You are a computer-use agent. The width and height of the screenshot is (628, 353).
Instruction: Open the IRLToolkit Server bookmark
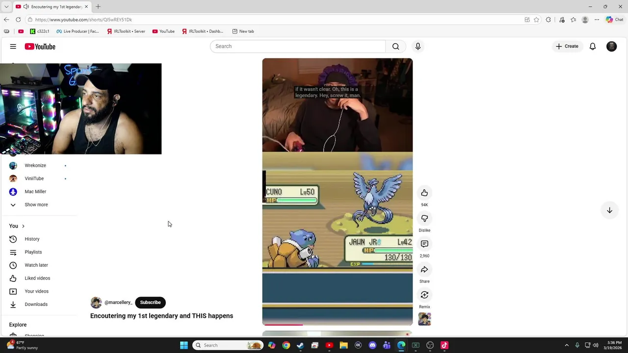point(126,31)
